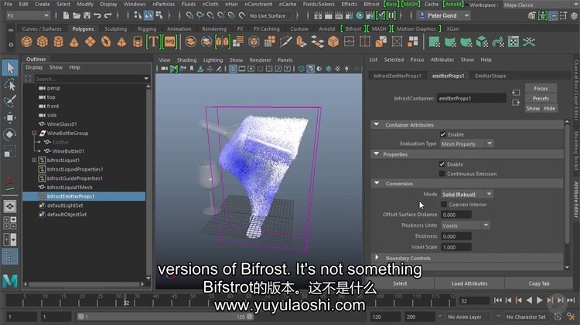Click the Voxel Scale value field

pos(456,247)
